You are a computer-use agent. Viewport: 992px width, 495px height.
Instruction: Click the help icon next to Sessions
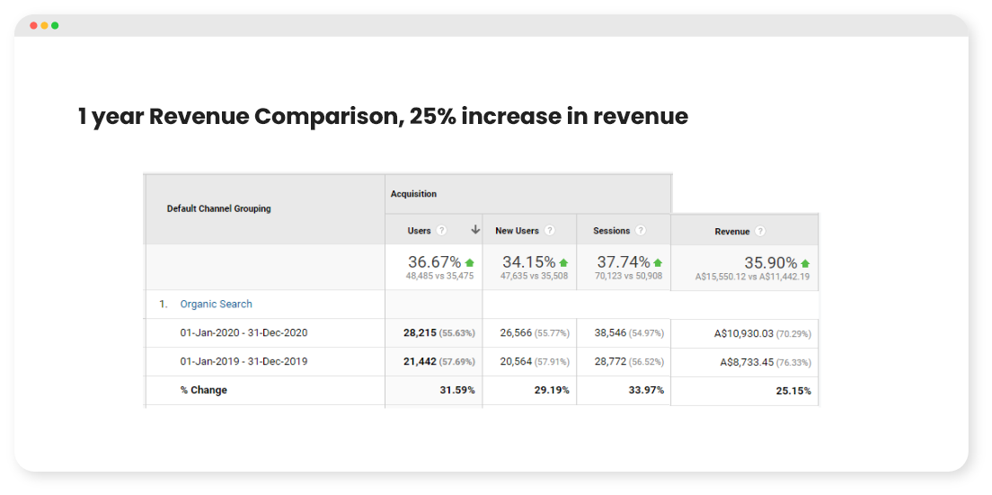[641, 231]
